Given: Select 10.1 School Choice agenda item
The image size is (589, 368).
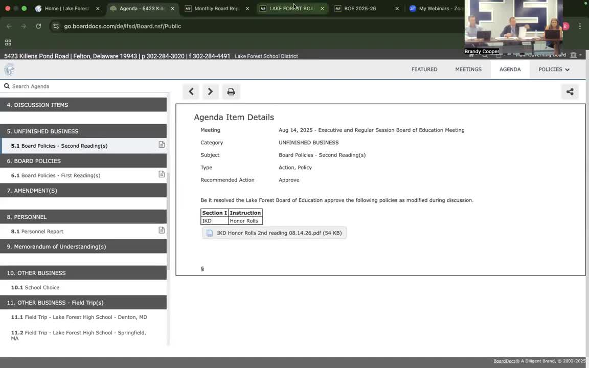Looking at the screenshot, I should coord(42,288).
